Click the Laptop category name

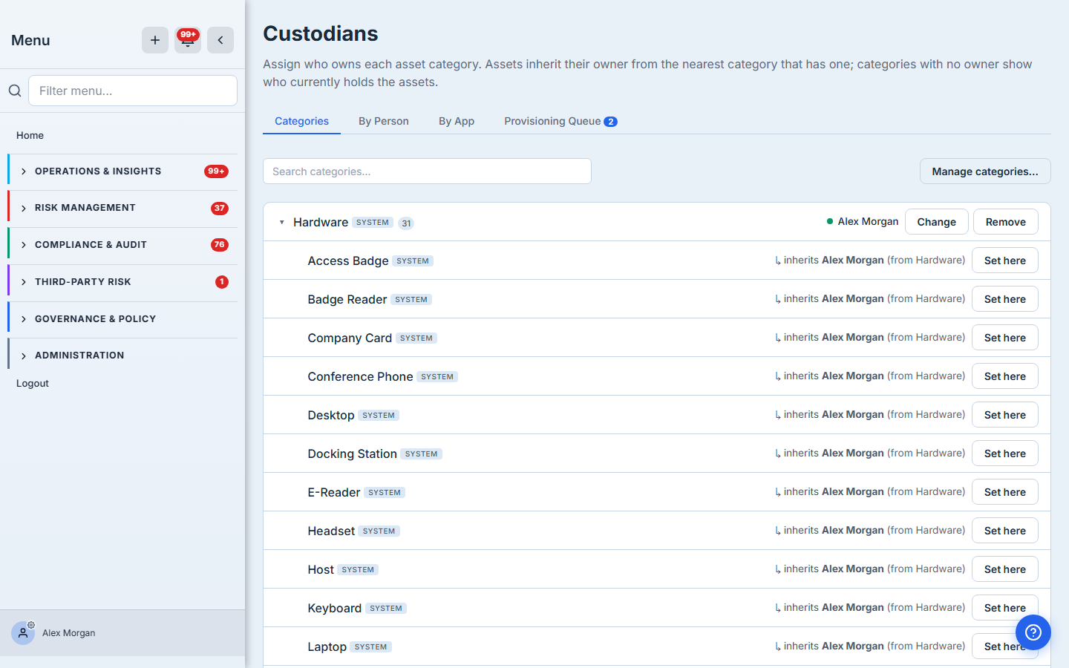[327, 646]
